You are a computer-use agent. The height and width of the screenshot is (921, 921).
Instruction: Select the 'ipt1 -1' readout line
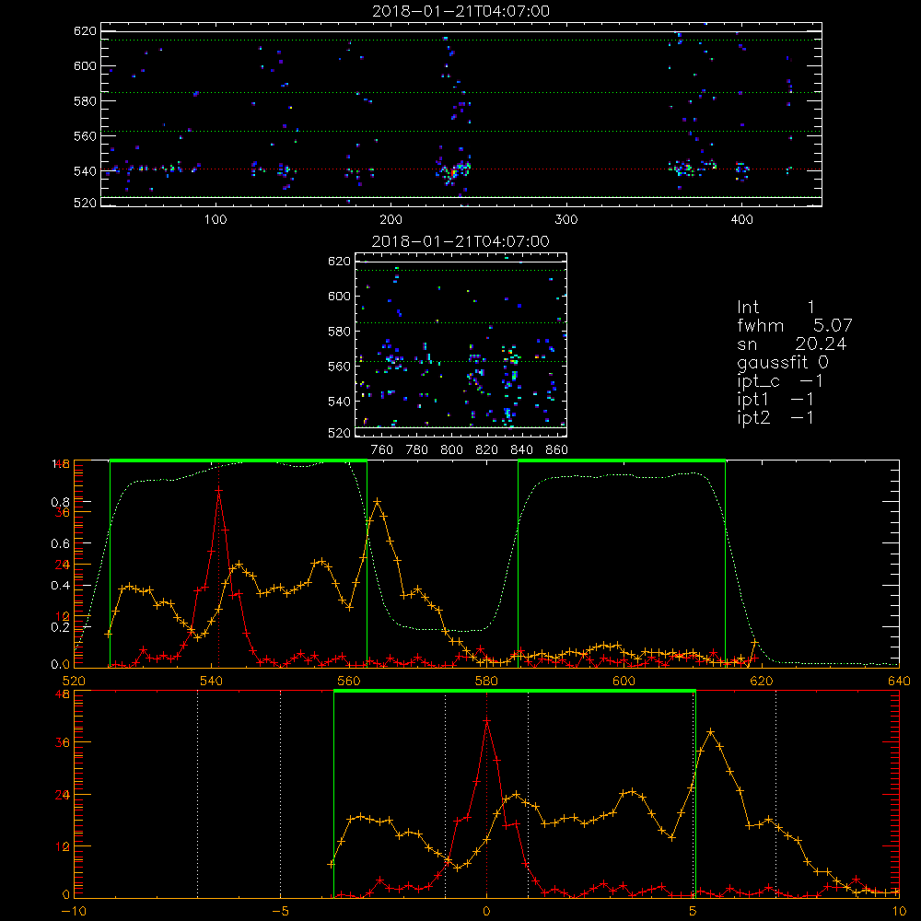tap(775, 400)
